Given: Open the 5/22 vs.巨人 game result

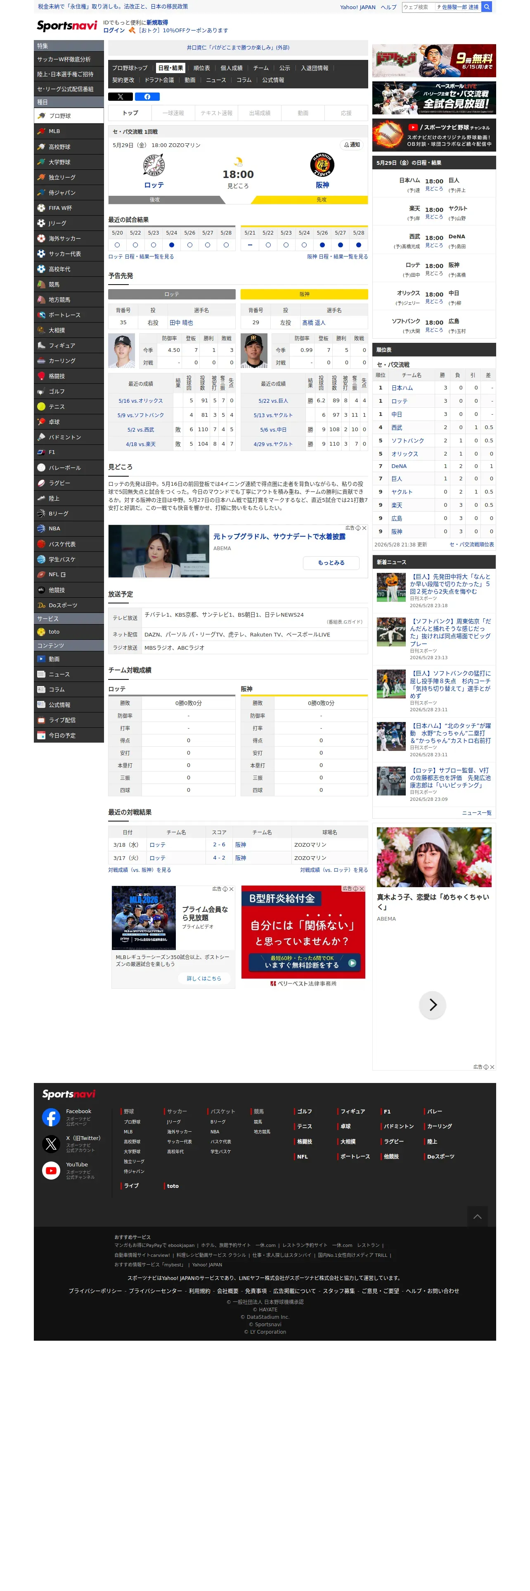Looking at the screenshot, I should (273, 401).
